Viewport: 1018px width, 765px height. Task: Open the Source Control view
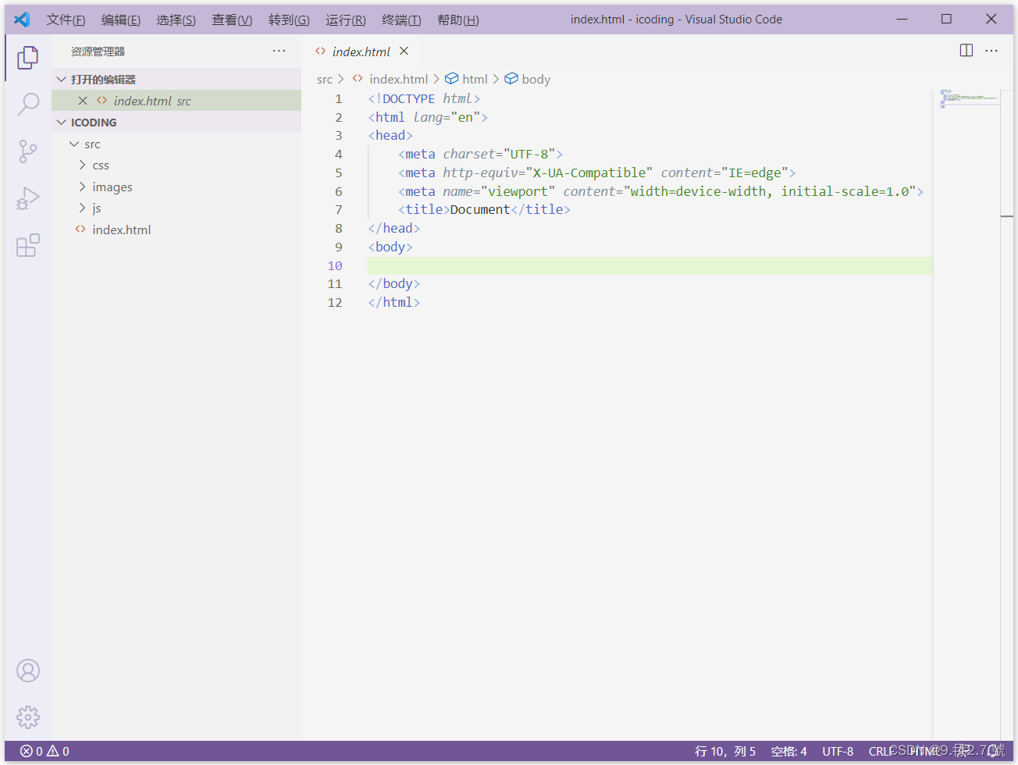coord(28,151)
